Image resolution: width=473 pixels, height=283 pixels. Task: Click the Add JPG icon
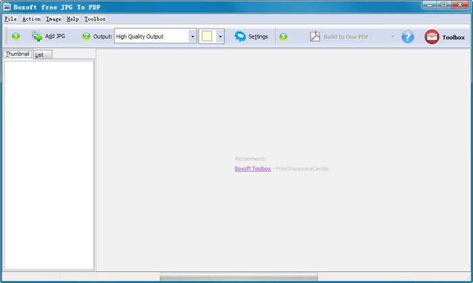[37, 36]
